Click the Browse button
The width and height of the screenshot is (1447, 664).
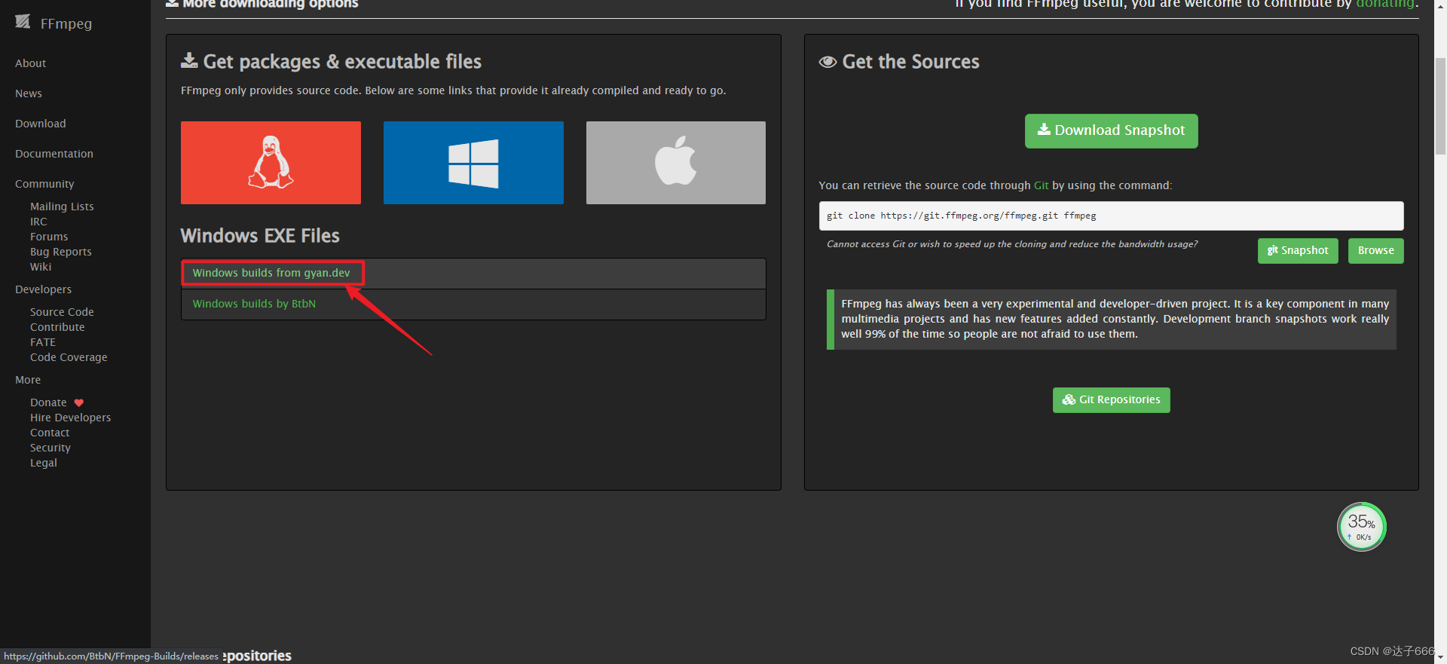(1375, 251)
